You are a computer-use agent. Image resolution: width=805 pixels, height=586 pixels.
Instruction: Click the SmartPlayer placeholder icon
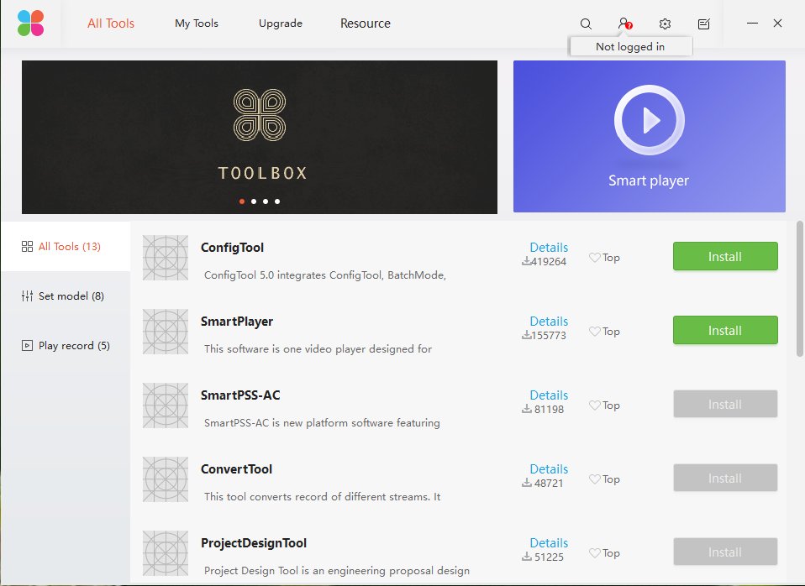166,332
